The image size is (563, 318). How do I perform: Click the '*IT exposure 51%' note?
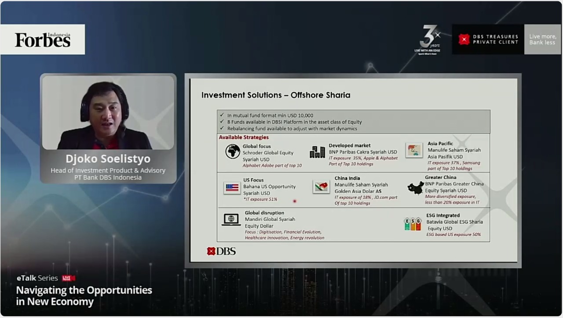click(260, 199)
